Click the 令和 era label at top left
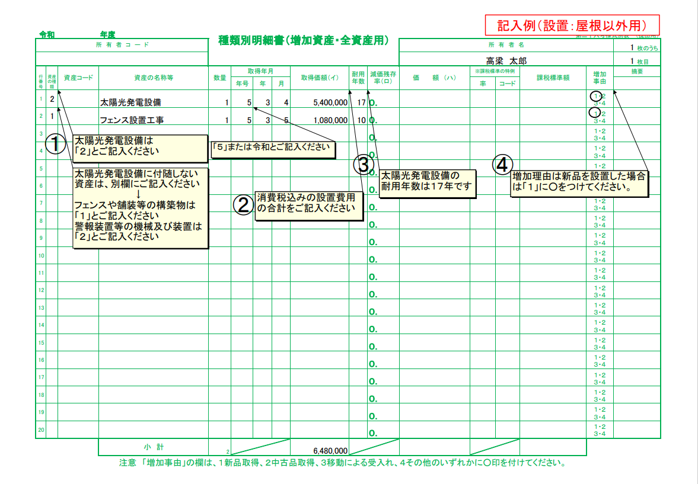The width and height of the screenshot is (698, 484). (x=47, y=34)
